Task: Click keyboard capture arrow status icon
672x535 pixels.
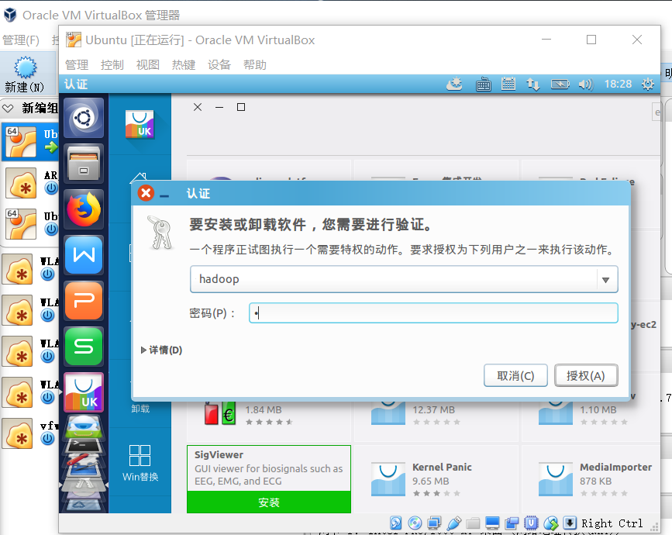Action: tap(570, 523)
